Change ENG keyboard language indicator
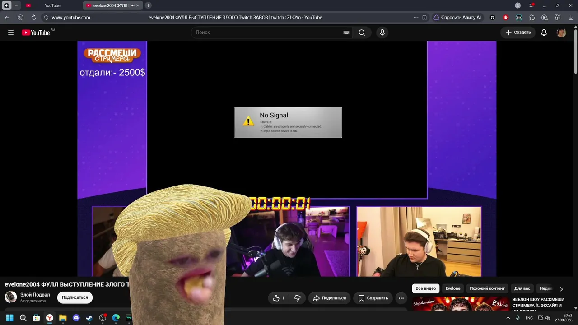This screenshot has width=578, height=325. tap(529, 318)
